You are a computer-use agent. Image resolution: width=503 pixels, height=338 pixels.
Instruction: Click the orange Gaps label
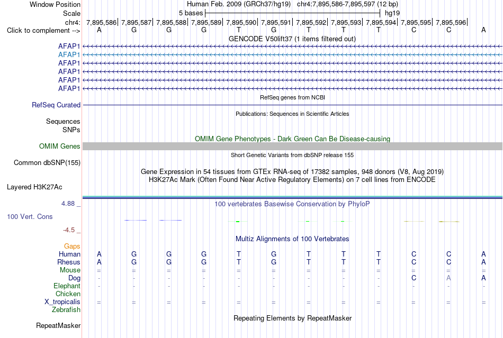pyautogui.click(x=72, y=246)
